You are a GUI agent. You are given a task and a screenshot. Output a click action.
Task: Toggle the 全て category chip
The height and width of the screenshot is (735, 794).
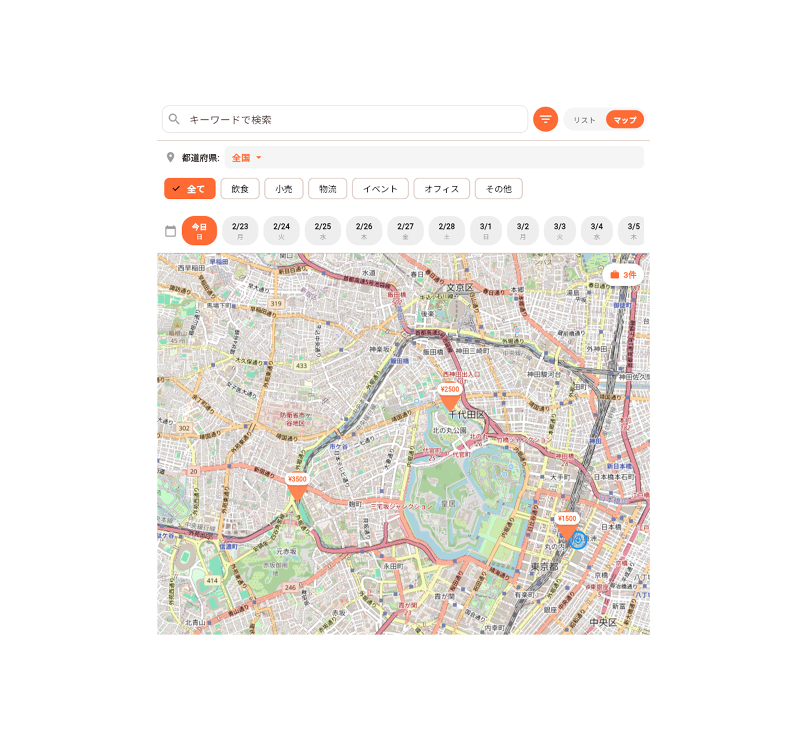click(x=190, y=189)
